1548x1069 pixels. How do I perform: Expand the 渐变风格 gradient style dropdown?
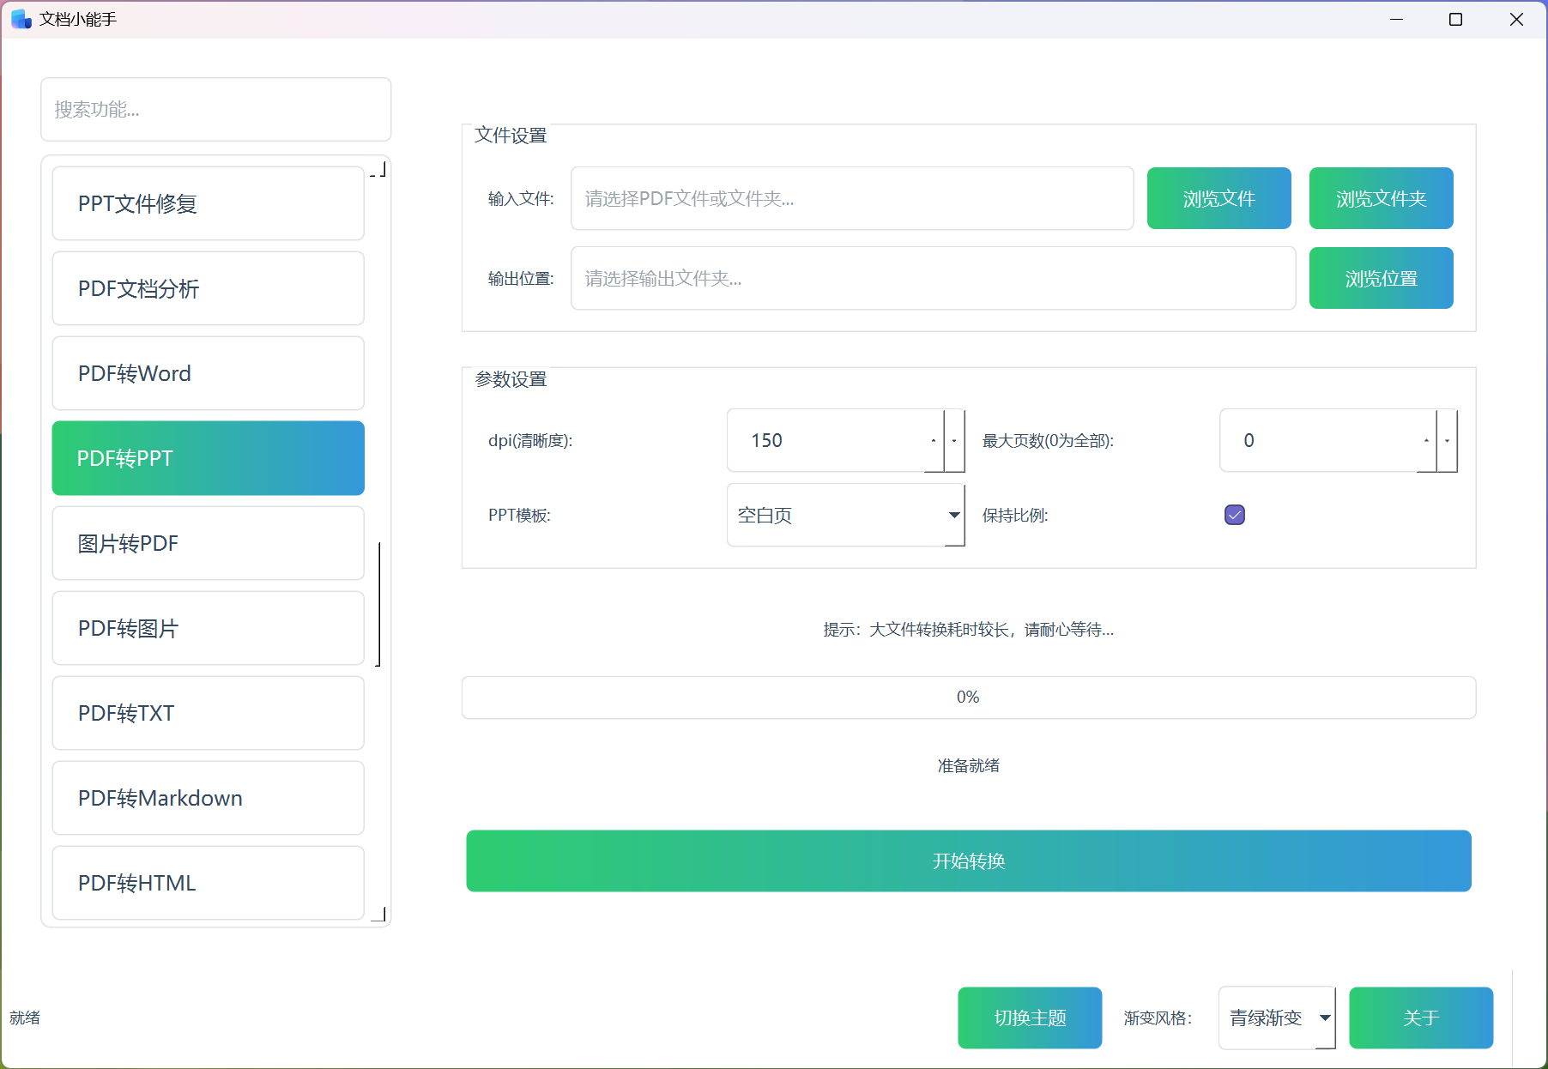[1277, 1018]
